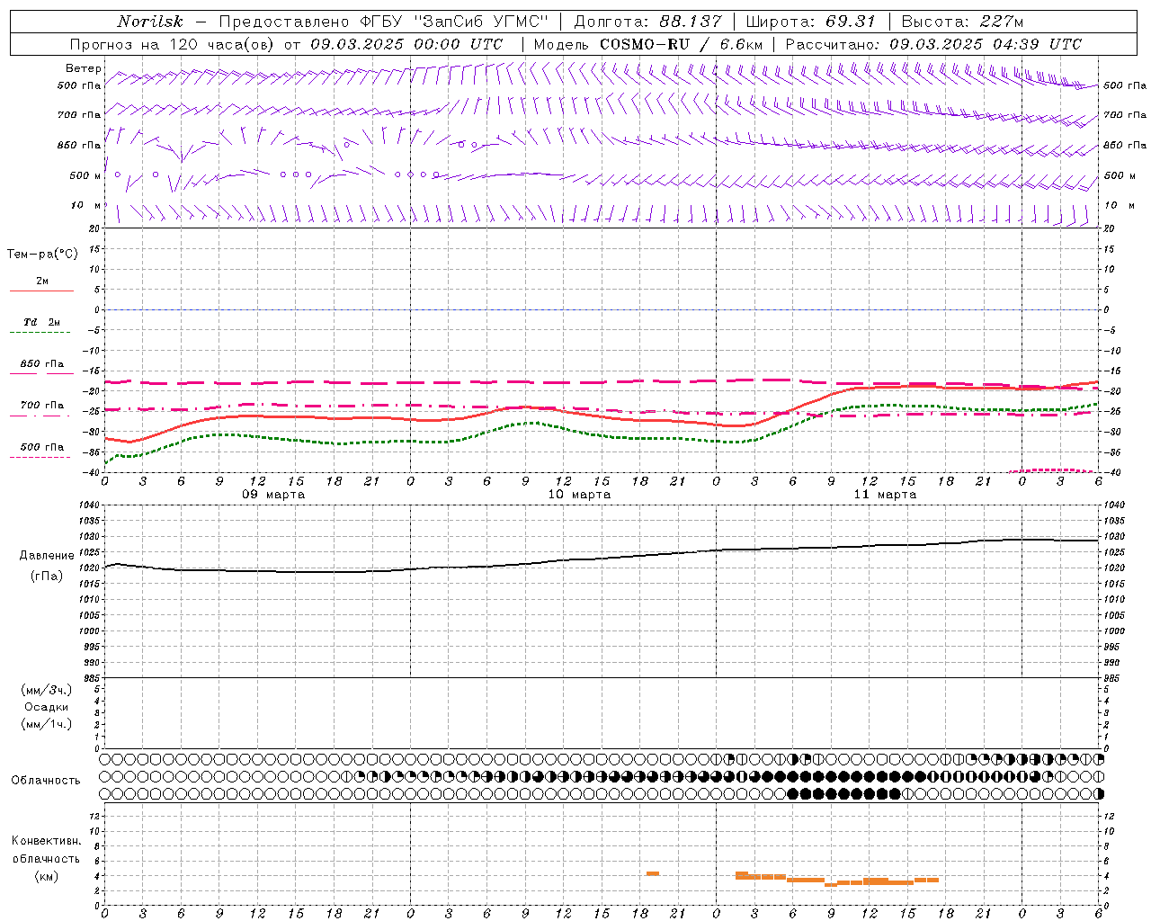1151x921 pixels.
Task: Click the "11 марта" date label
Action: point(885,495)
